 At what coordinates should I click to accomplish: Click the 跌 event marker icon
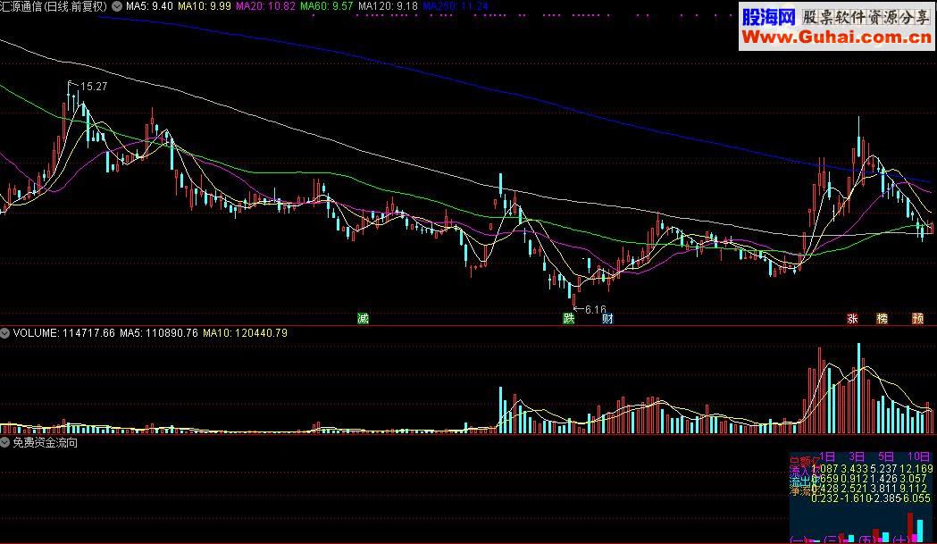(568, 319)
